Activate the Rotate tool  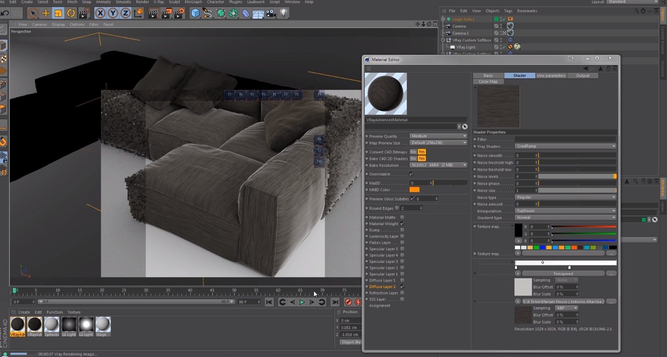point(71,14)
